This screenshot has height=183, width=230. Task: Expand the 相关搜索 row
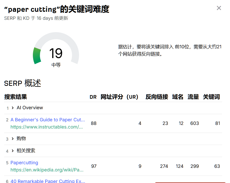pyautogui.click(x=13, y=151)
